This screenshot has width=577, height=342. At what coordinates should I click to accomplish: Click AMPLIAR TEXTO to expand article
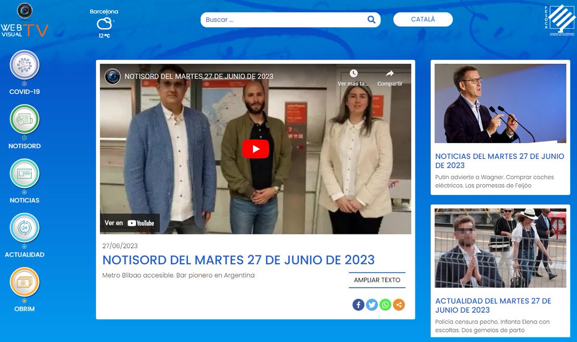click(377, 280)
